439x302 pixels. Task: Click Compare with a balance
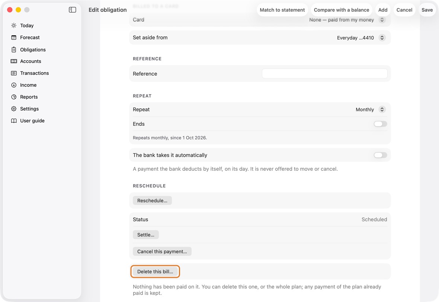[342, 10]
